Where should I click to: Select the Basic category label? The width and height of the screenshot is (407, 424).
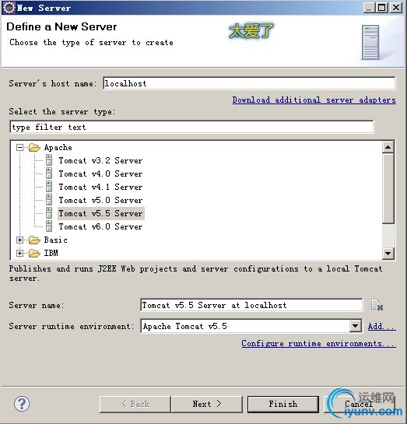click(55, 240)
